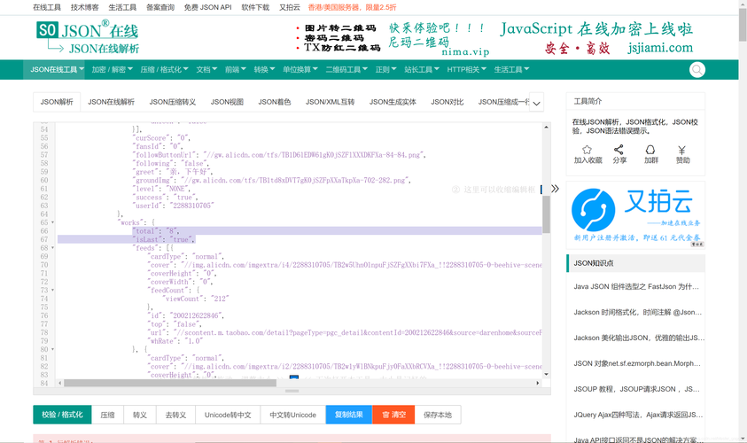Open the 免费 JSON API link

click(207, 7)
